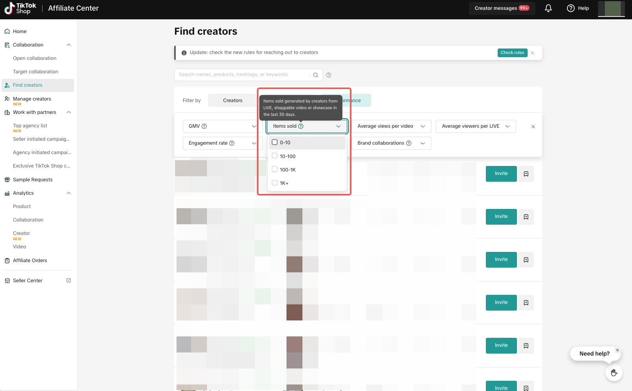The image size is (632, 391).
Task: Select the 1K+ items sold checkbox
Action: click(275, 183)
